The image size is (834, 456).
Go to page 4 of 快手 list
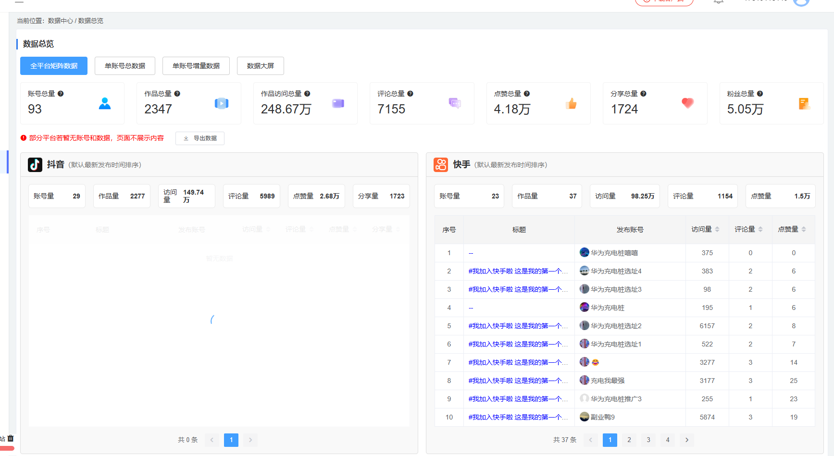[667, 440]
